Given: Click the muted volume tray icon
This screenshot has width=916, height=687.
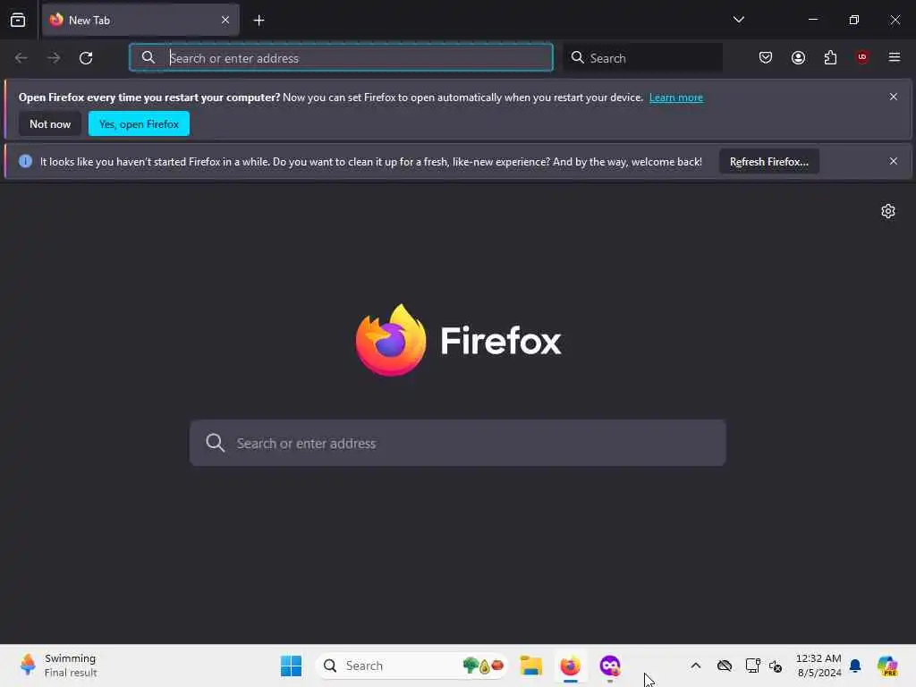Looking at the screenshot, I should tap(776, 666).
